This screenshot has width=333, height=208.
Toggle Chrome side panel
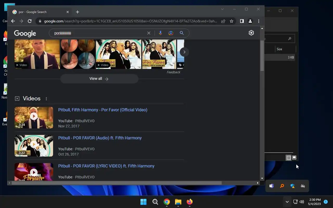[x=242, y=21]
